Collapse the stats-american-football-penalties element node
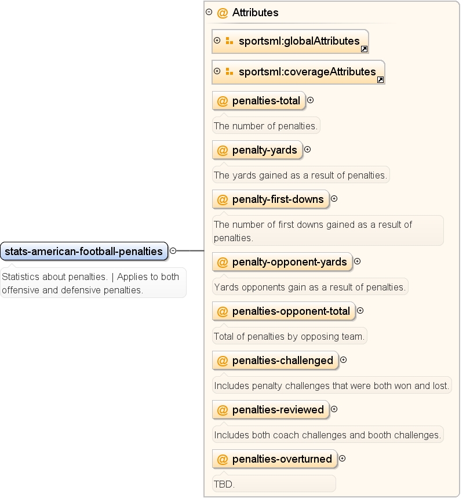Screen dimensions: 470x498 (x=173, y=250)
